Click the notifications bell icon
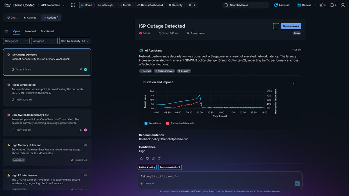 [332, 5]
